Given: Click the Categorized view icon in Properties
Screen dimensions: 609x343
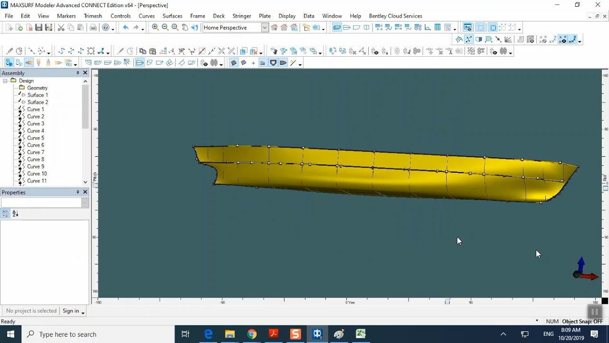Looking at the screenshot, I should (x=6, y=214).
